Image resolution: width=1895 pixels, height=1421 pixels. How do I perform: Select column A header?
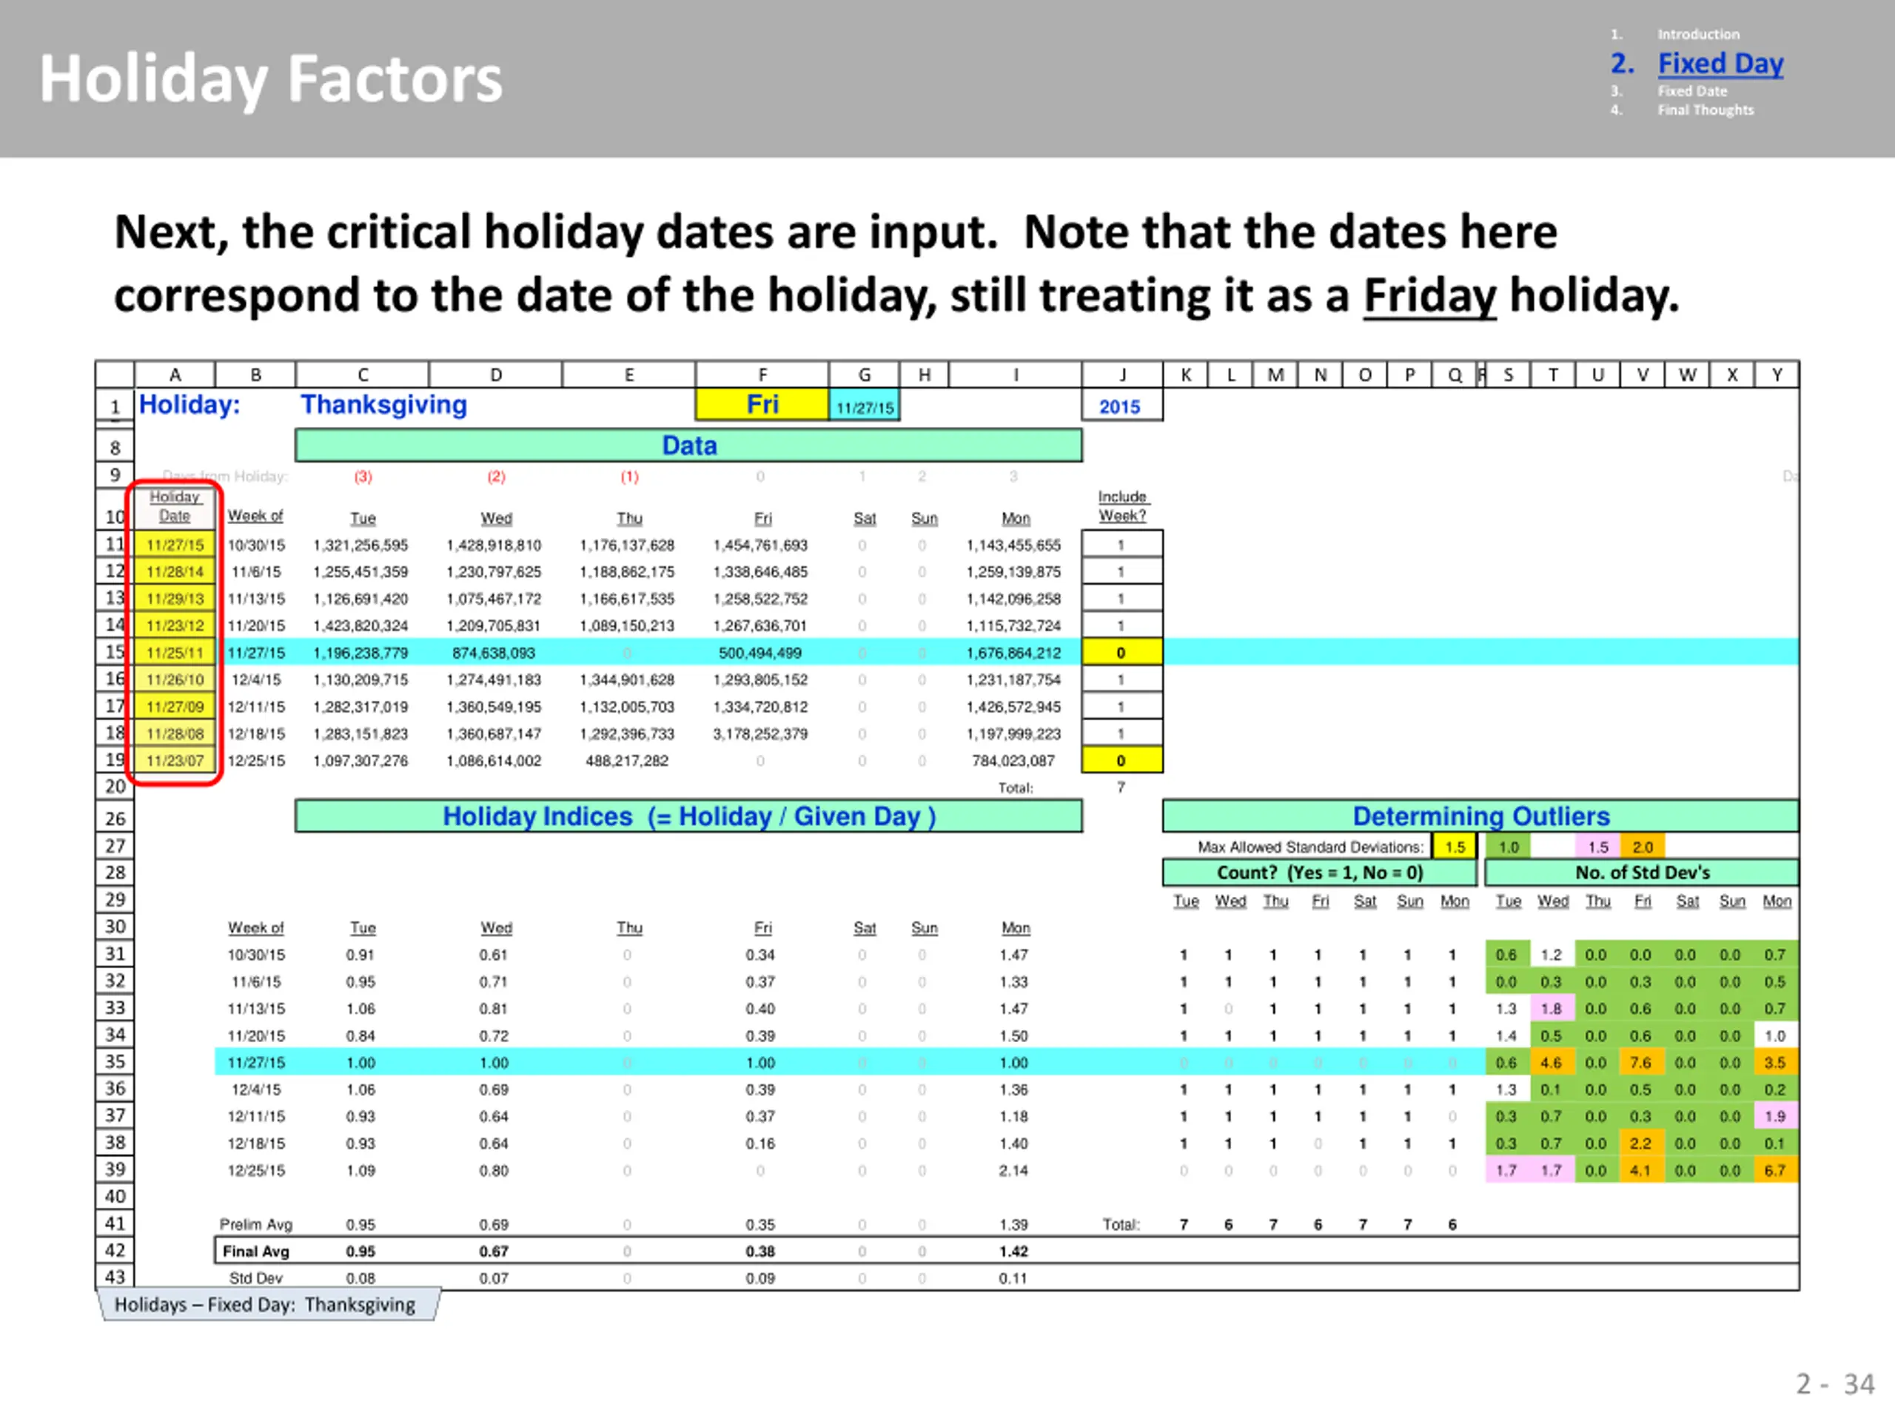(x=175, y=374)
